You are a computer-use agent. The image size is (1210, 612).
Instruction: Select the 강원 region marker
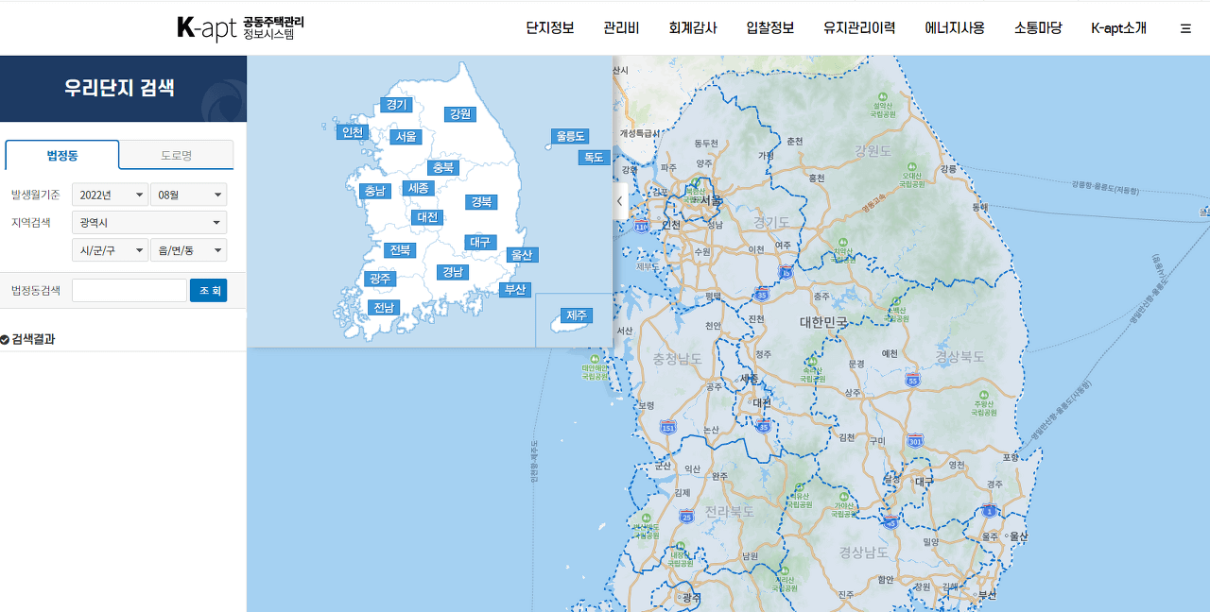462,112
